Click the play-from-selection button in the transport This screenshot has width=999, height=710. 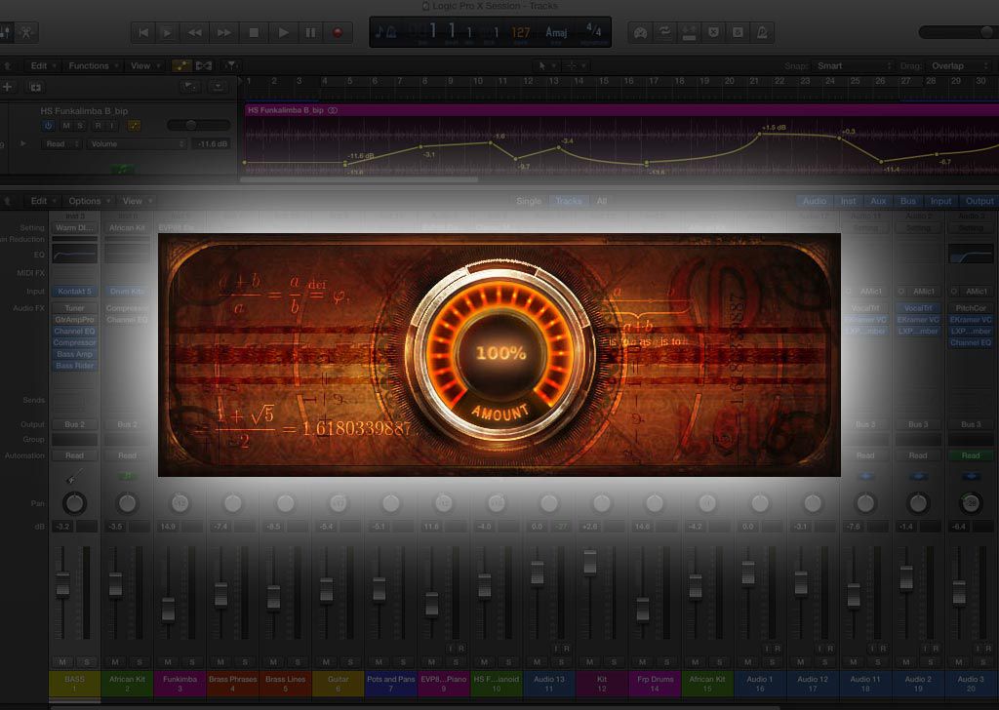[167, 32]
